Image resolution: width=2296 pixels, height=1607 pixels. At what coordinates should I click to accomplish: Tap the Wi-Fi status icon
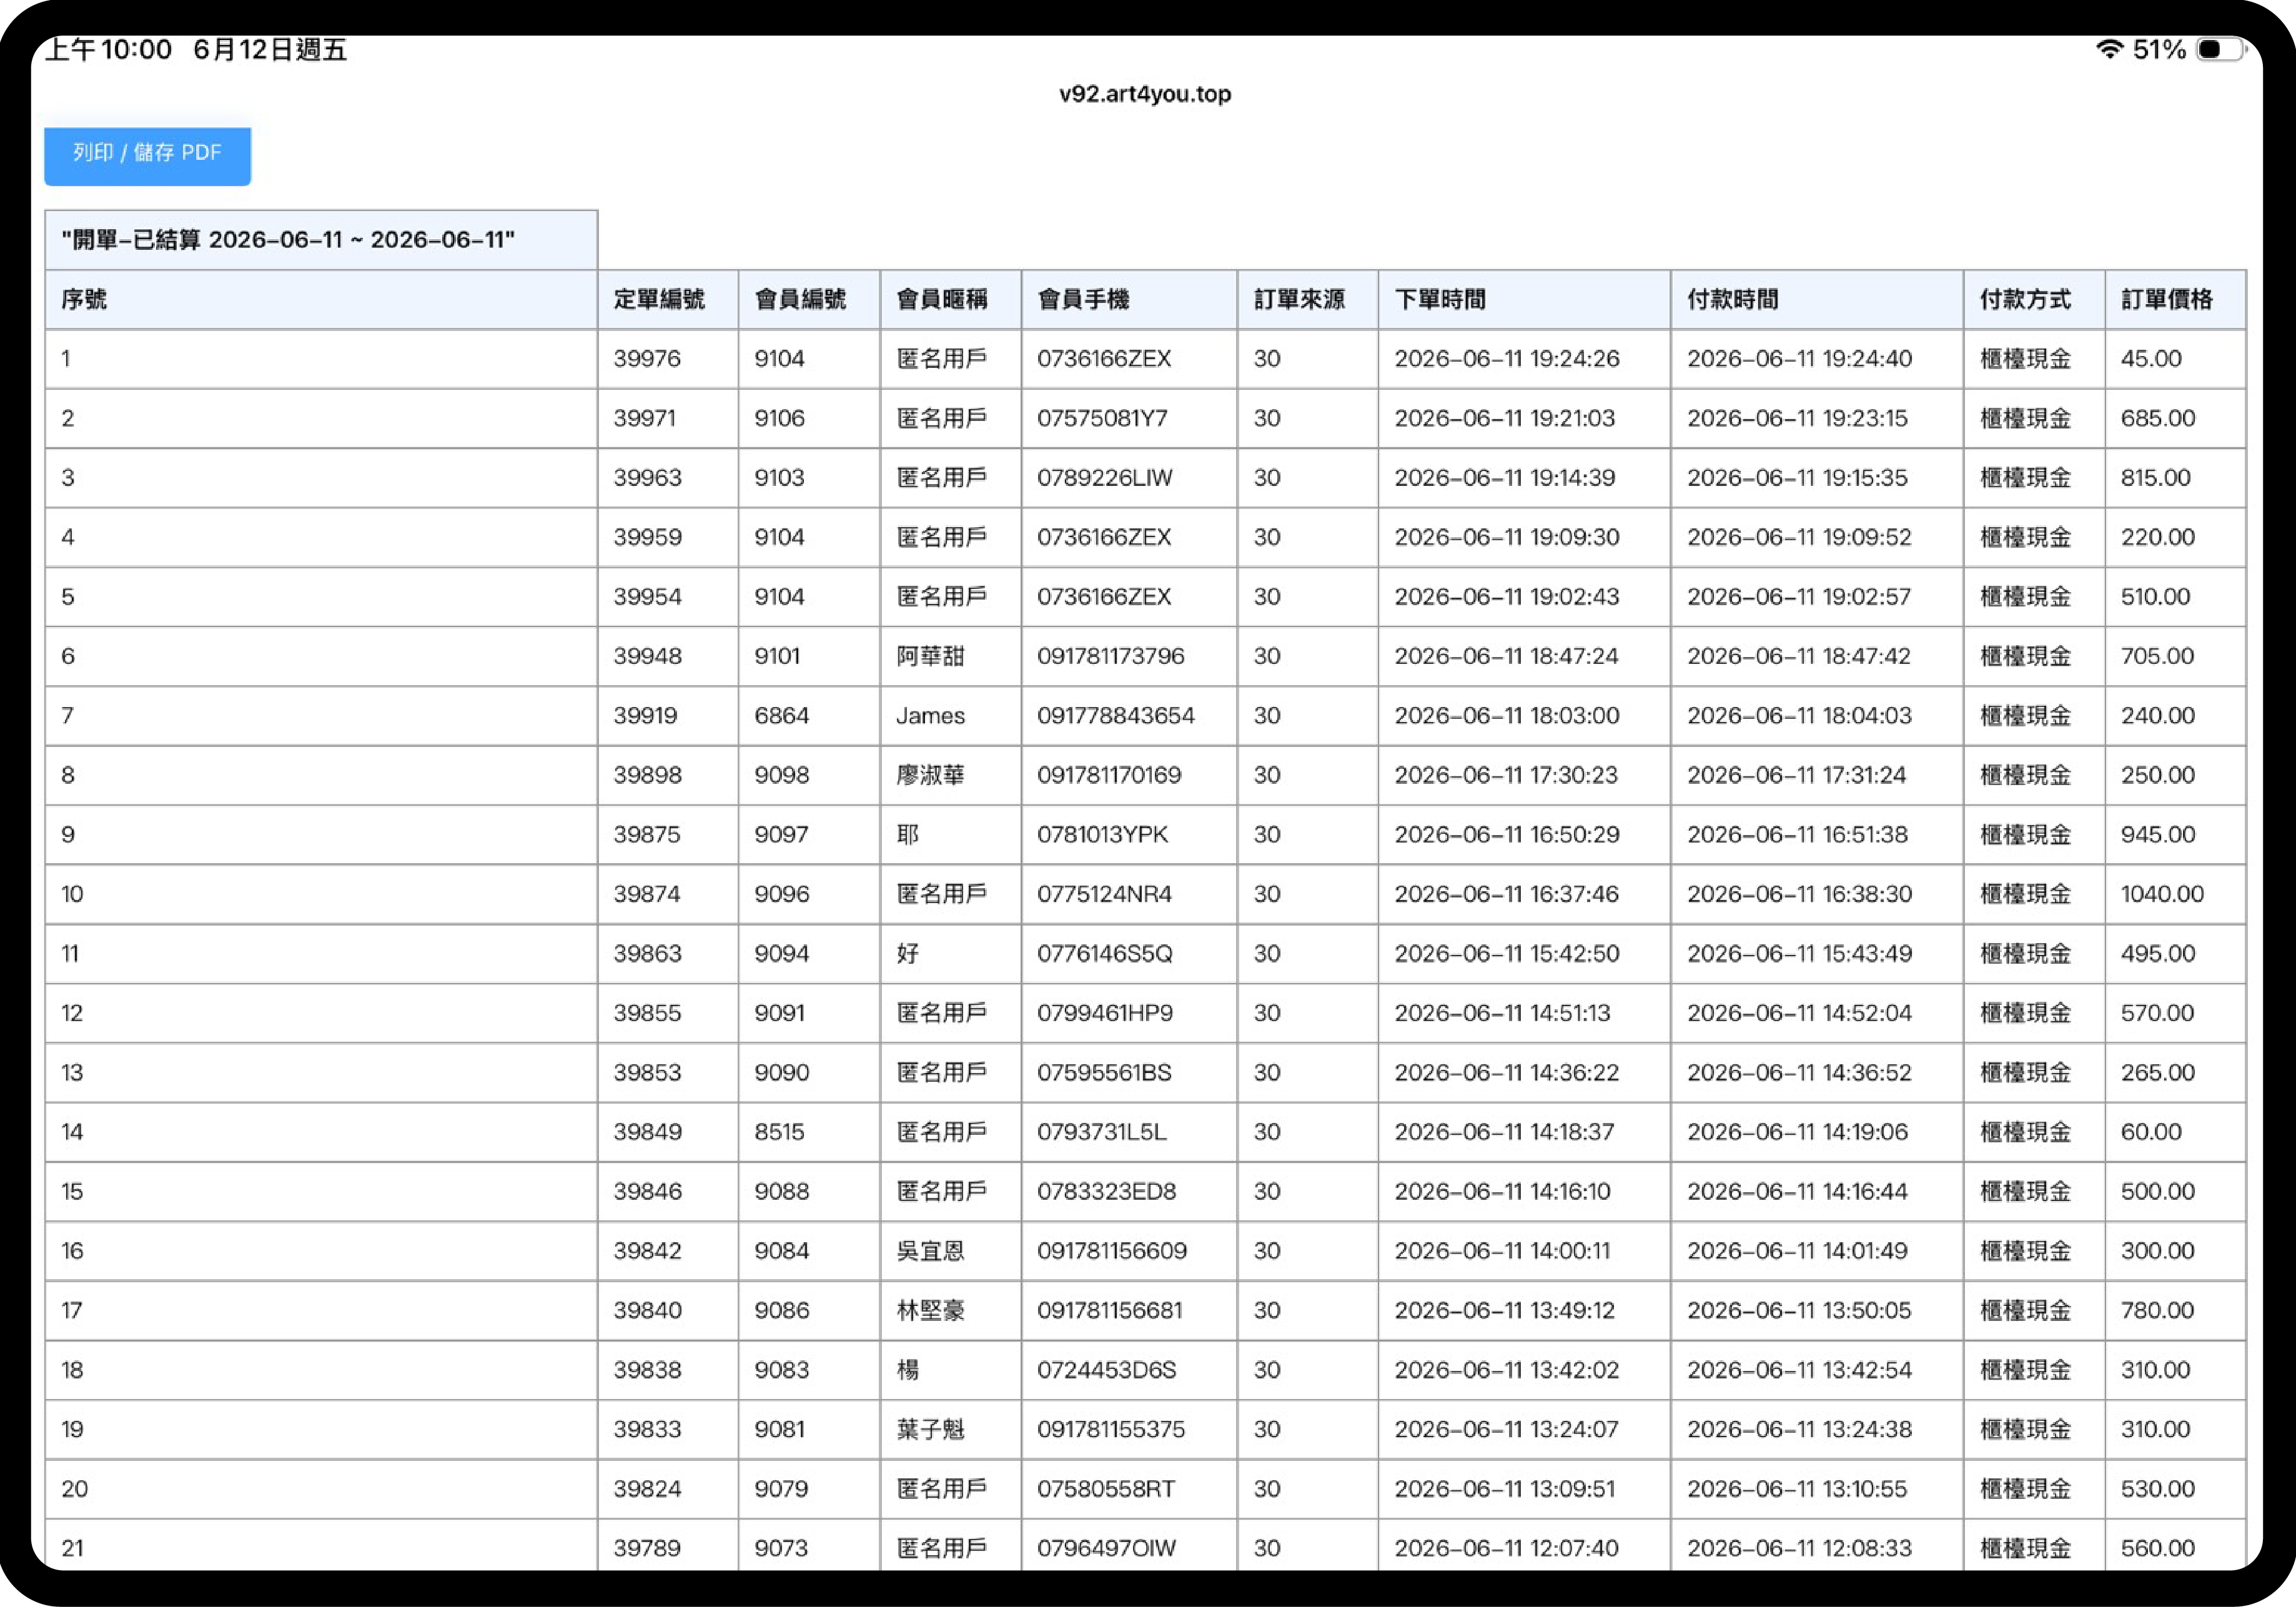[2109, 49]
